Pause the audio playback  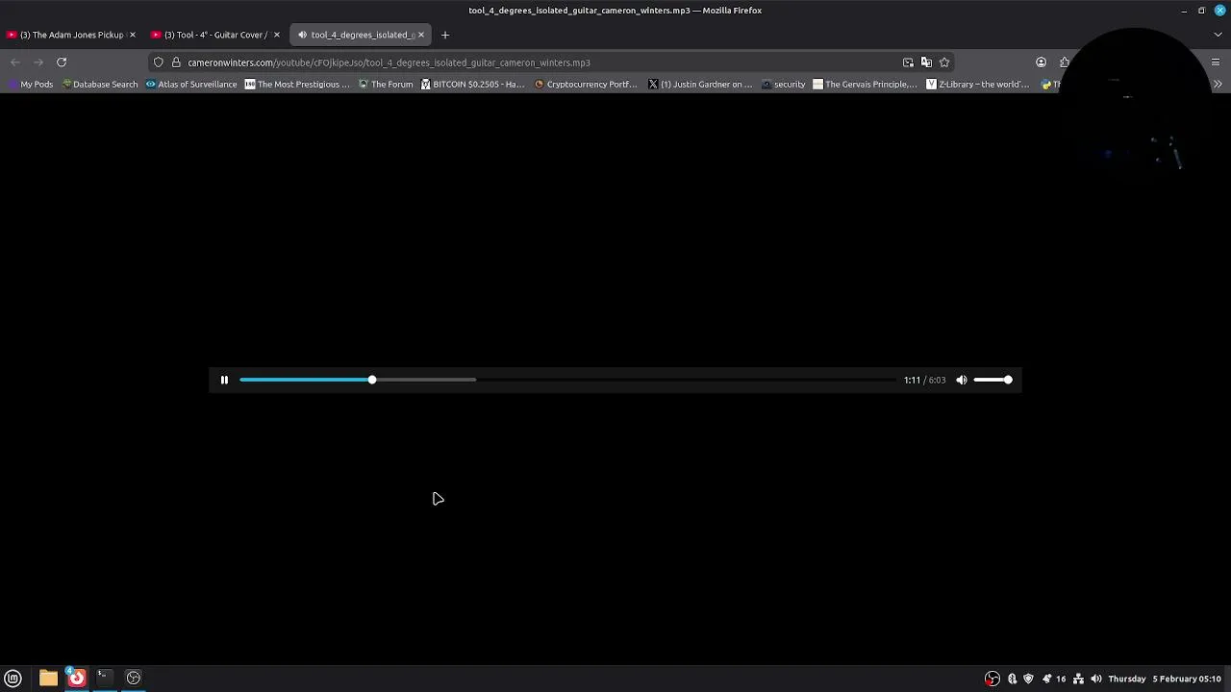[224, 380]
